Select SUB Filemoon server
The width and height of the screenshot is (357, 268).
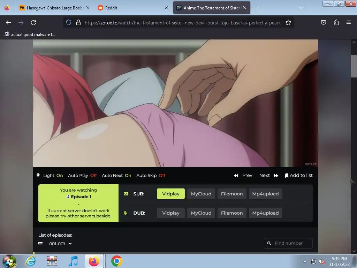point(232,194)
